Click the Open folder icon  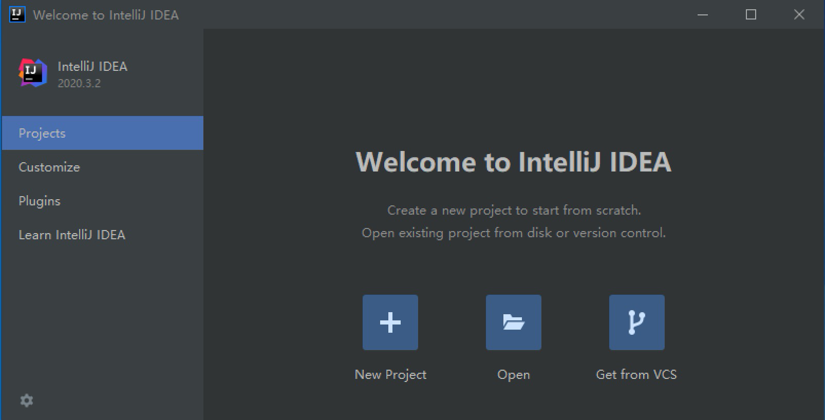(514, 322)
